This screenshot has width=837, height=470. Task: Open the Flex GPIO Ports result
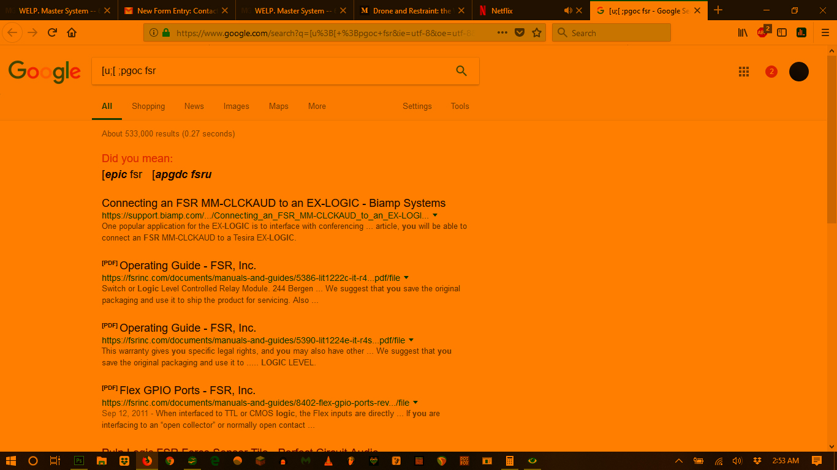(187, 390)
